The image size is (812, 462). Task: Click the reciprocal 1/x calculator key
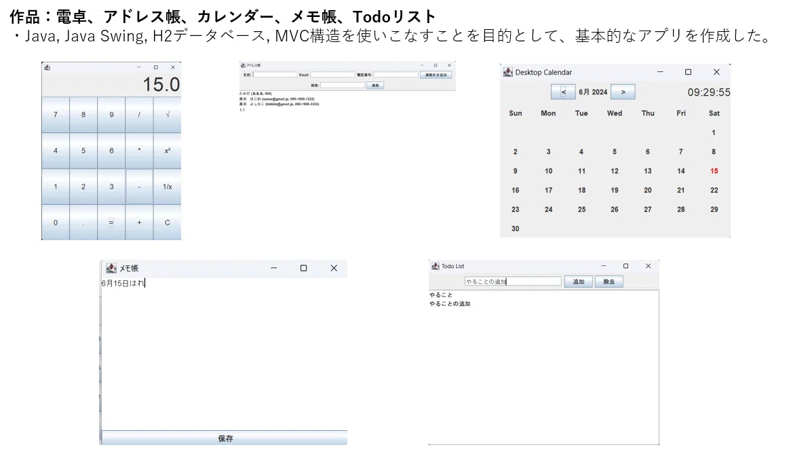[x=168, y=187]
